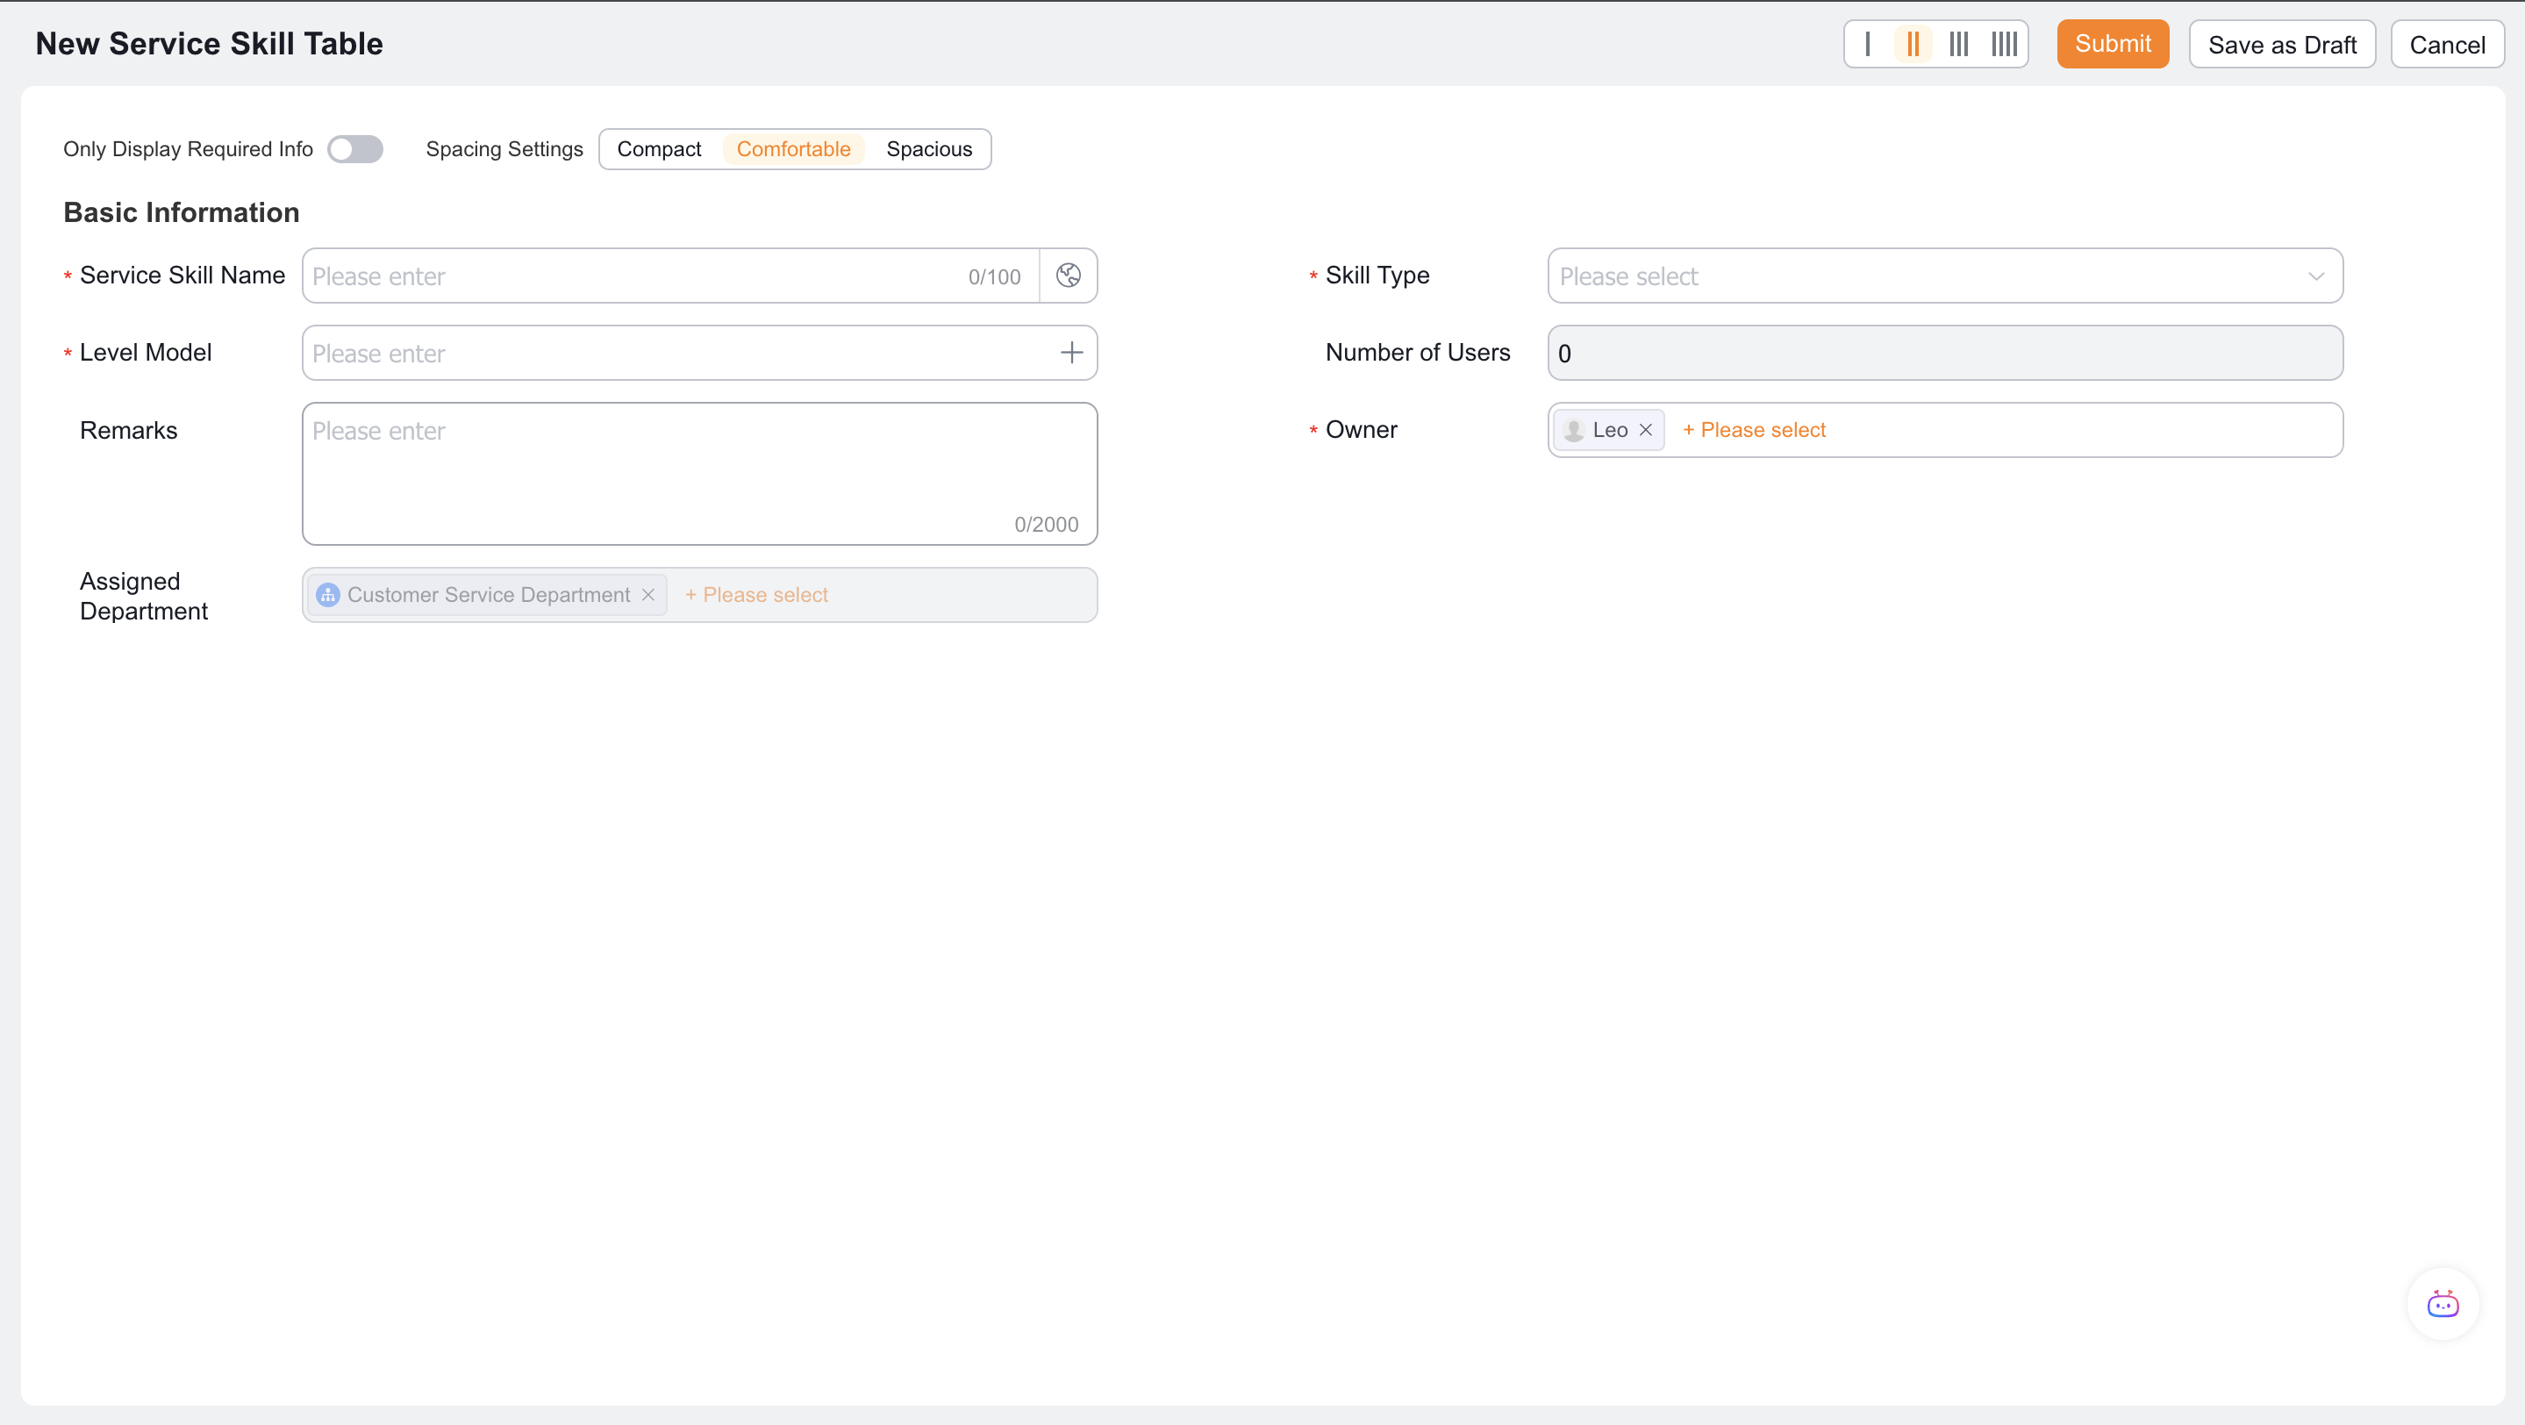This screenshot has height=1425, width=2525.
Task: Click the 'Remarks' label
Action: tap(128, 430)
